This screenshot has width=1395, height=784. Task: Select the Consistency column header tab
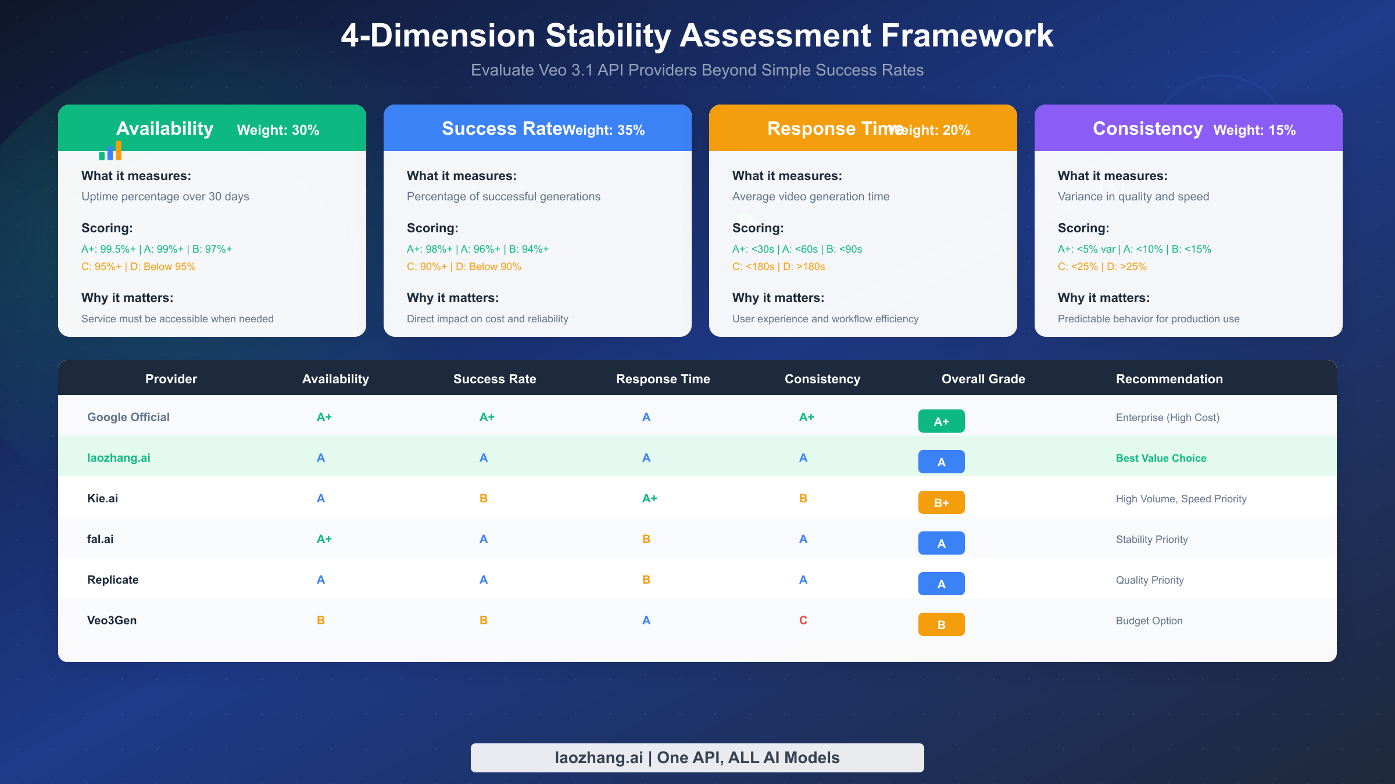[x=822, y=379]
